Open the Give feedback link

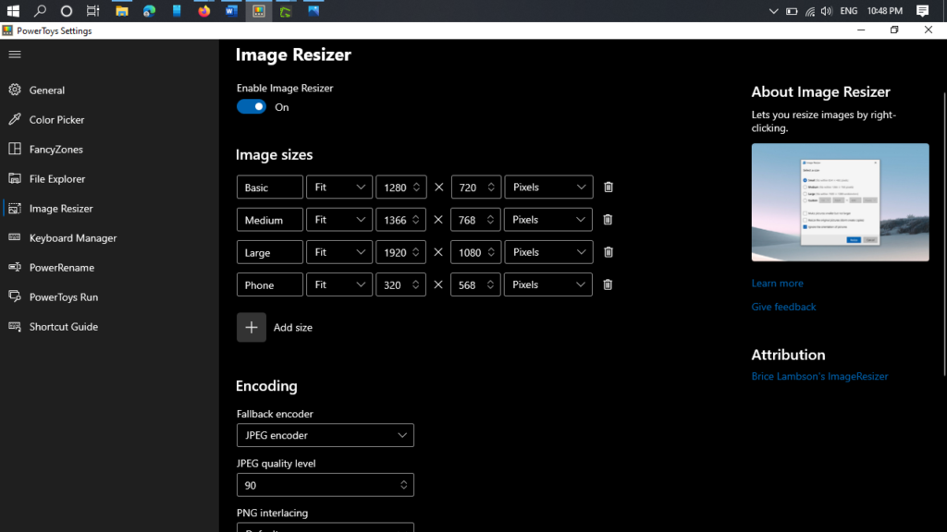pyautogui.click(x=783, y=307)
